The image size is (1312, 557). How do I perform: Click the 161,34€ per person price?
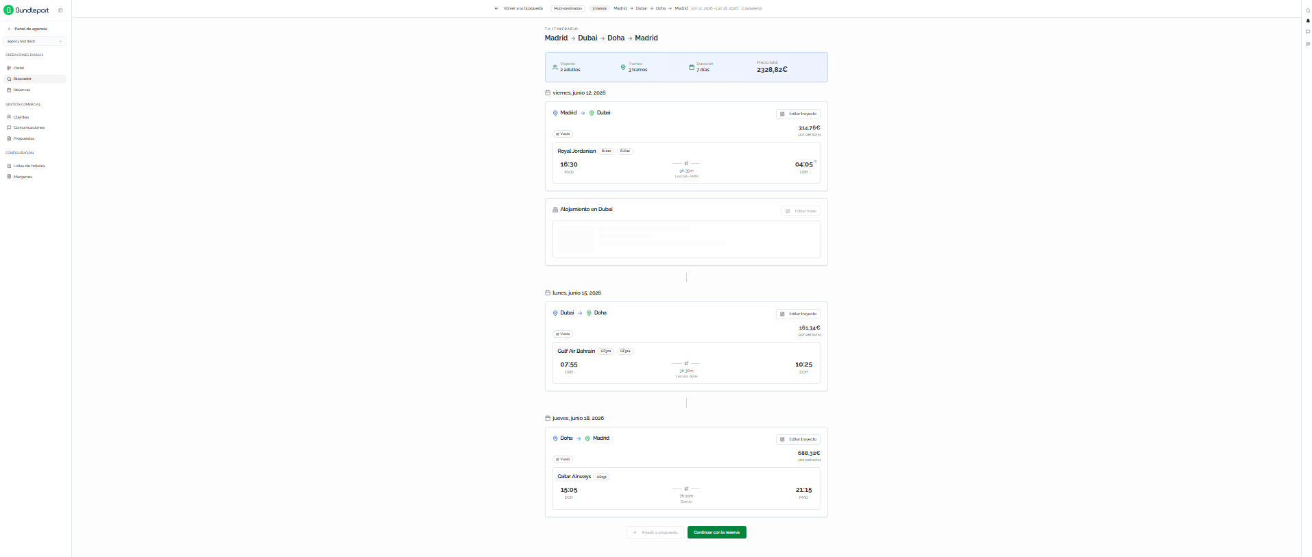[x=809, y=328]
